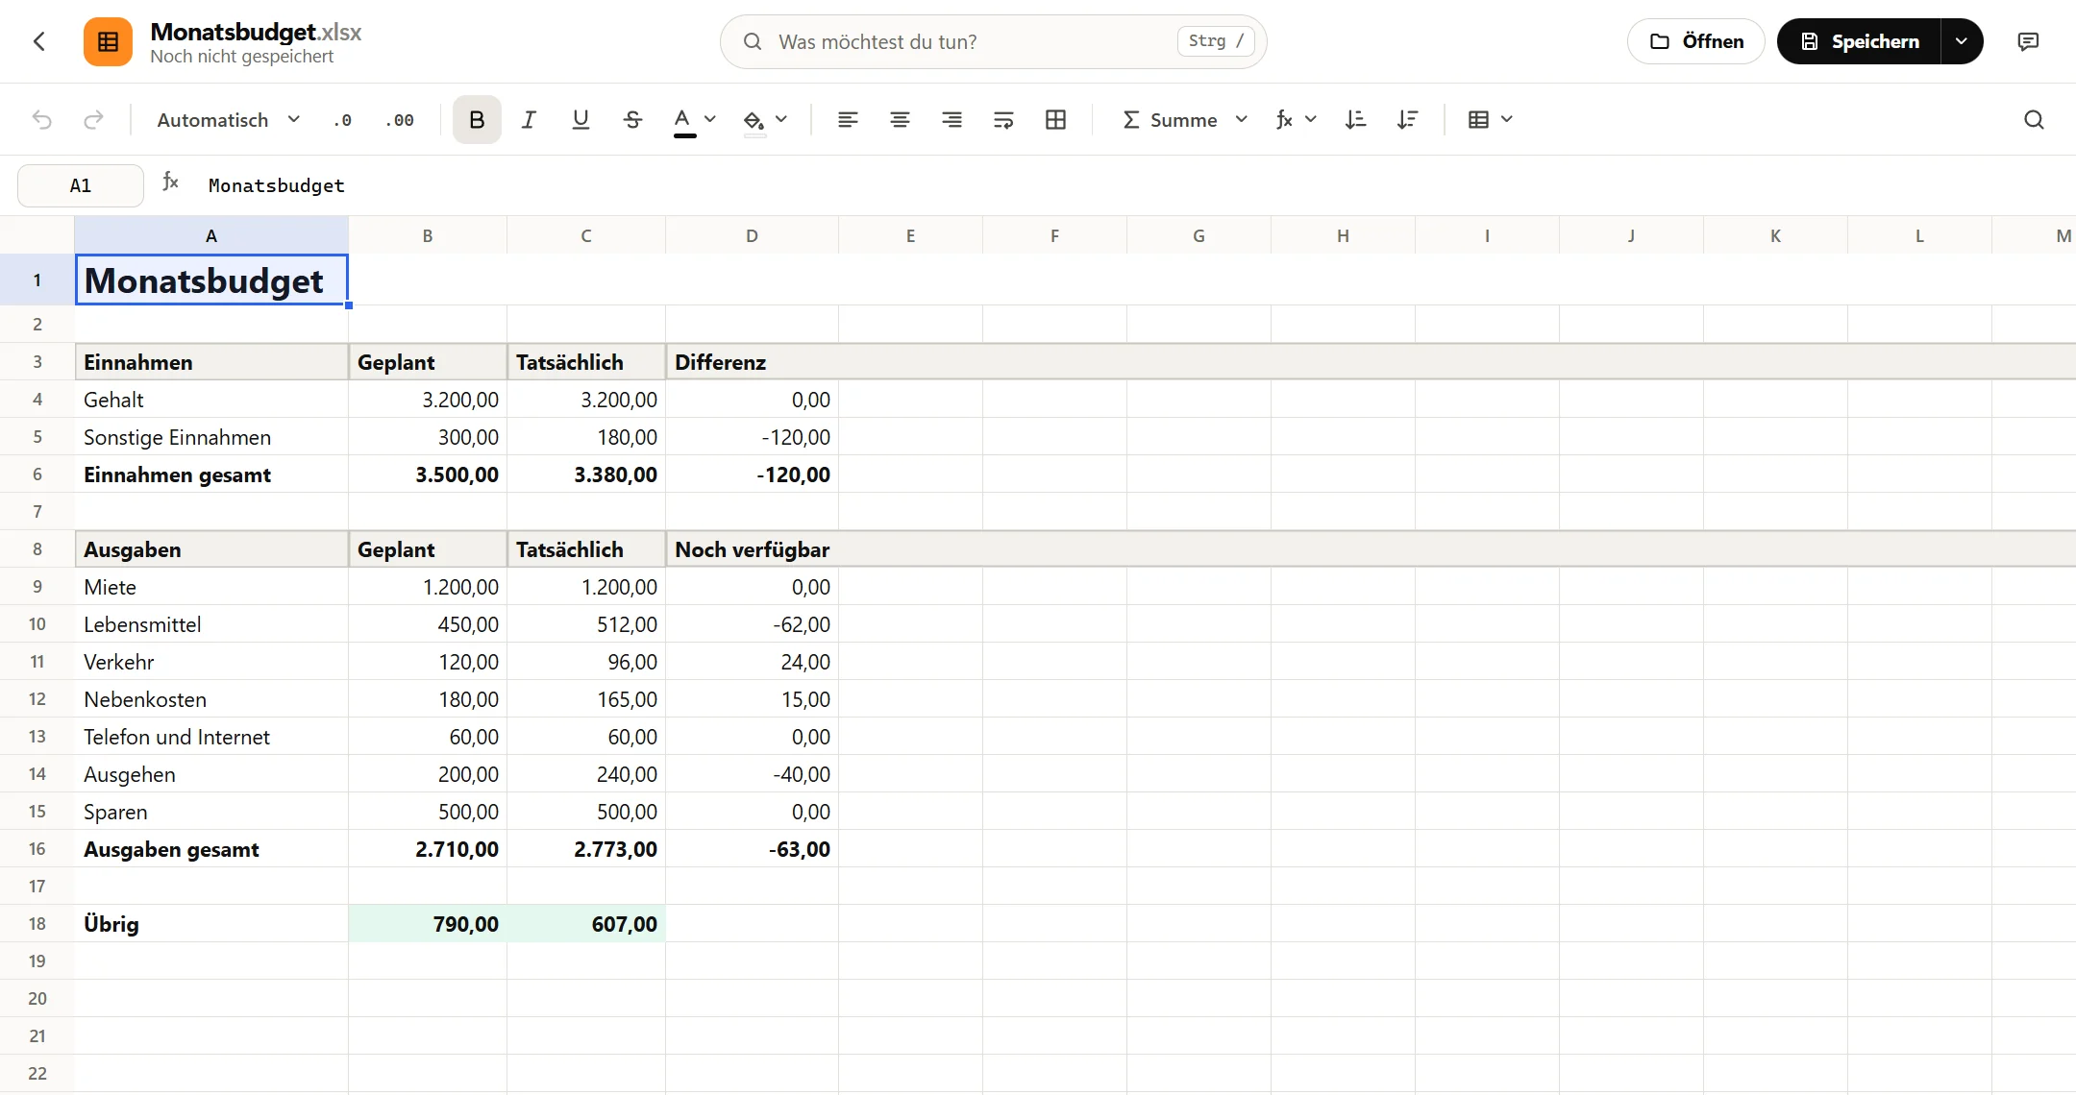Apply strikethrough formatting
This screenshot has height=1095, width=2076.
click(632, 120)
